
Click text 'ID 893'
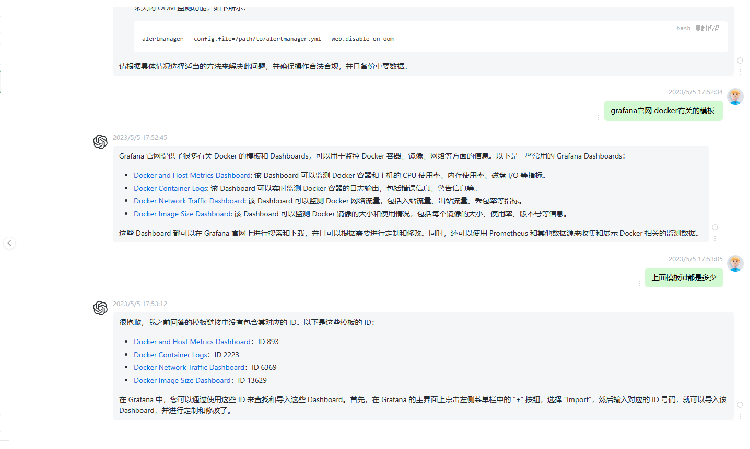268,342
